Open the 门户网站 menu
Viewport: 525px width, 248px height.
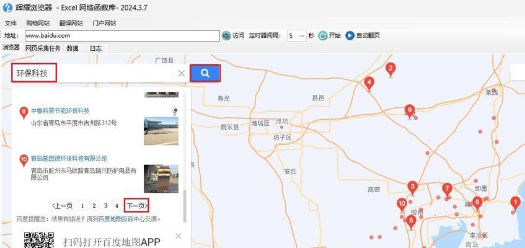tap(104, 23)
